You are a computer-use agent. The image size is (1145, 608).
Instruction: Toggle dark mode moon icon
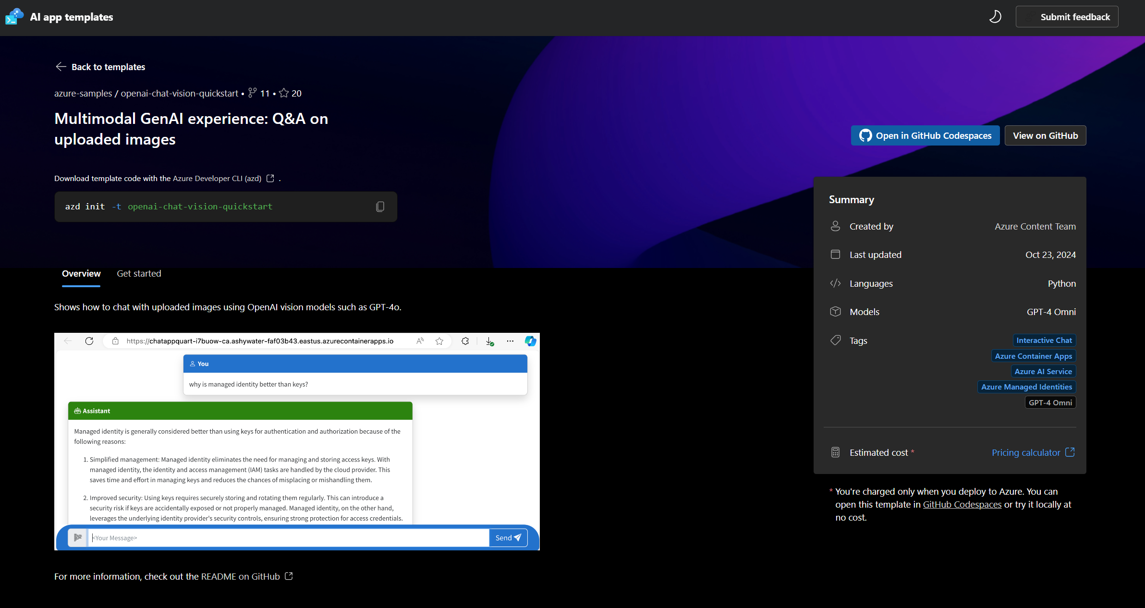pos(995,17)
